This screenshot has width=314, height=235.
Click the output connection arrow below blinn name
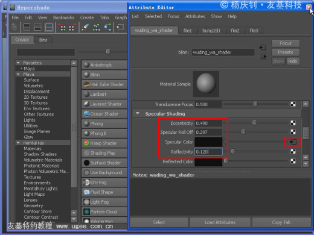click(x=263, y=57)
